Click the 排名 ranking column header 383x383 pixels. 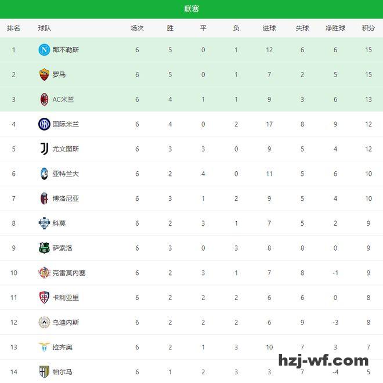(13, 28)
